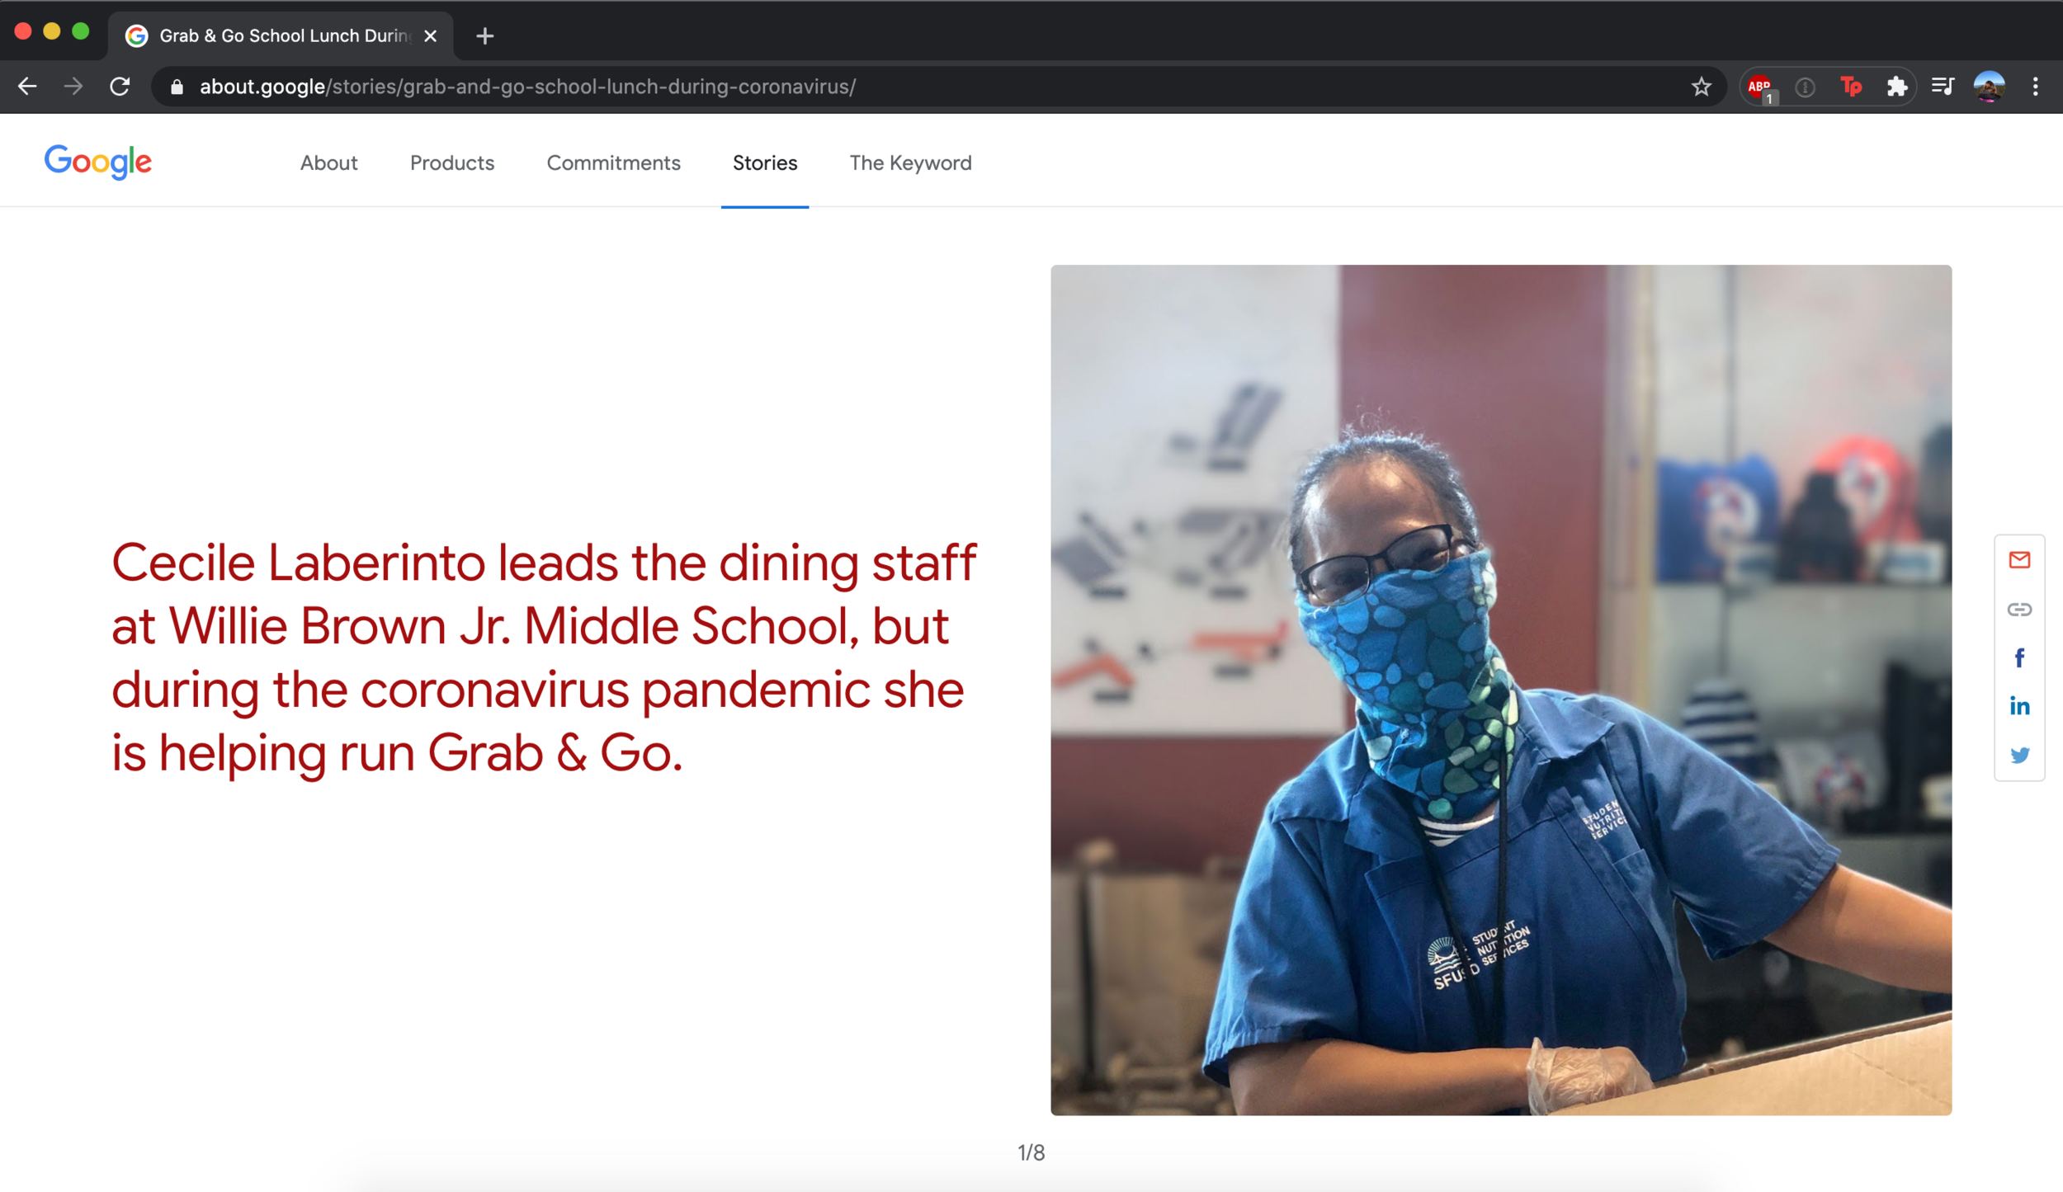Bookmark page with star icon
The image size is (2063, 1192).
point(1702,87)
